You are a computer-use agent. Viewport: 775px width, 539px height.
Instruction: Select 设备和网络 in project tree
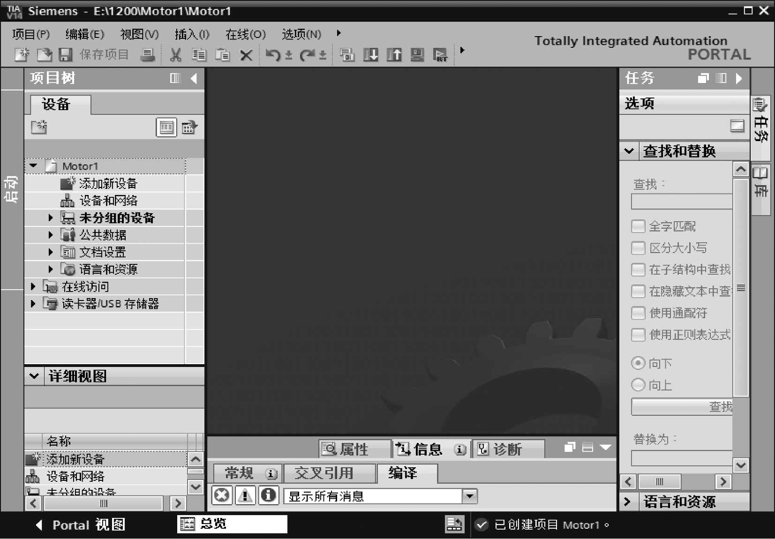108,201
